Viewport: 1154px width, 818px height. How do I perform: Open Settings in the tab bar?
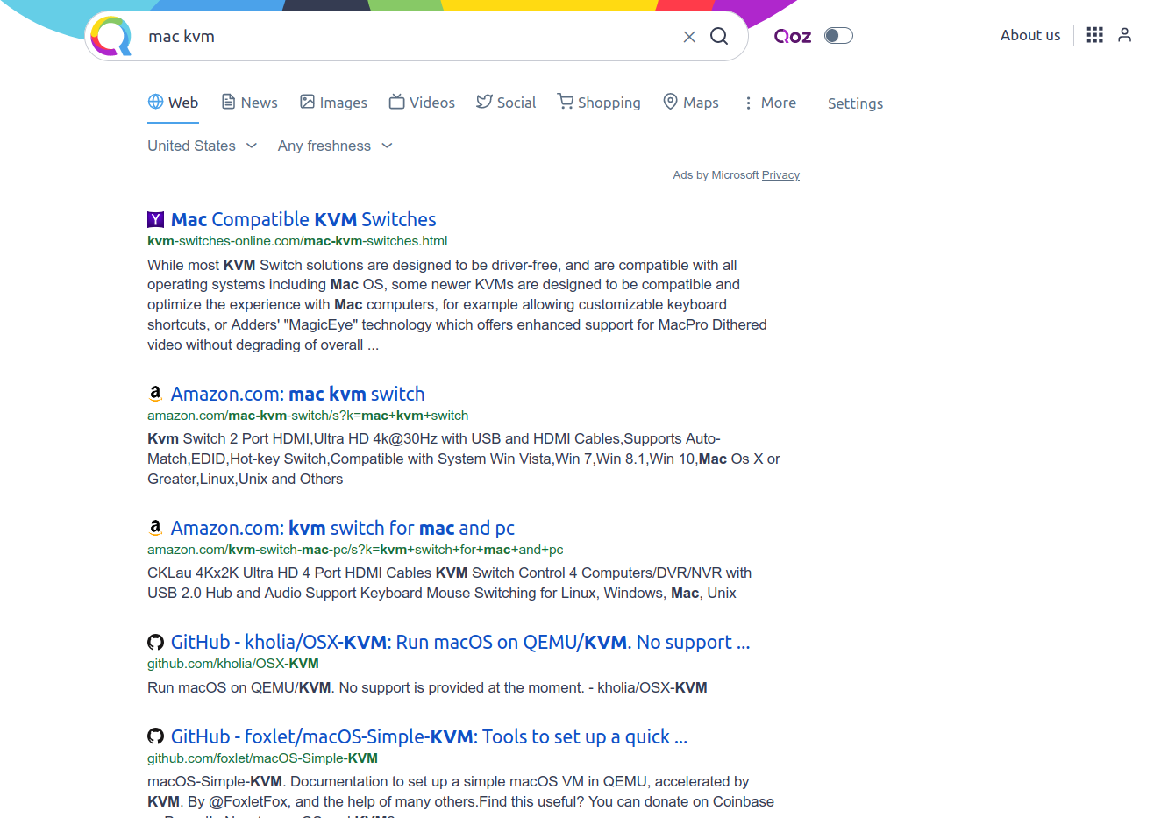(x=855, y=103)
